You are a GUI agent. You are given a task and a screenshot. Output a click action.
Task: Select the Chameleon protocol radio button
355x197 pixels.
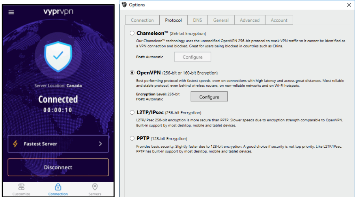132,33
